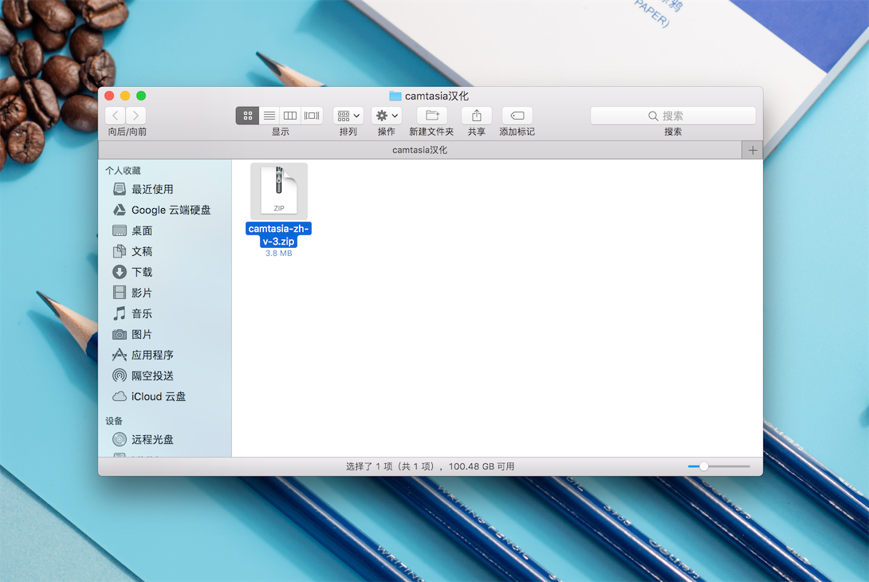Add a tag with 添加标记
The width and height of the screenshot is (869, 582).
click(517, 116)
